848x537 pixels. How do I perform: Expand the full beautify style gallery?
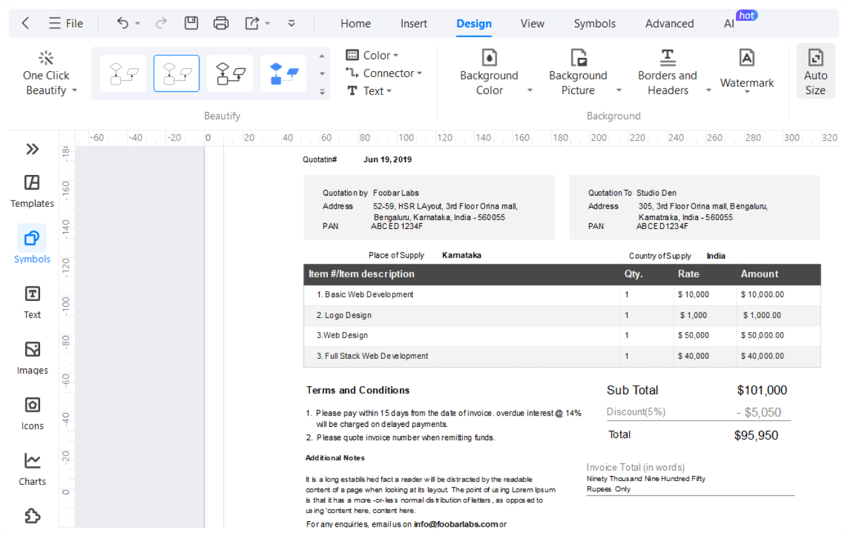[322, 92]
